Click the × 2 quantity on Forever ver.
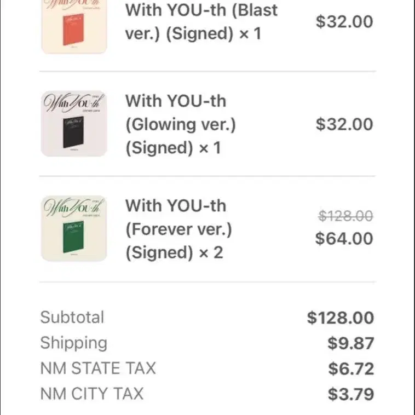Viewport: 415px width, 415px height. 211,252
